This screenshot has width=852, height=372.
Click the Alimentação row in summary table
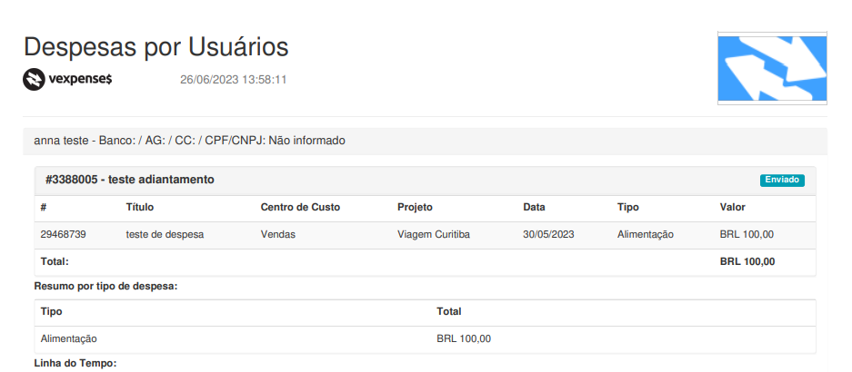[425, 339]
